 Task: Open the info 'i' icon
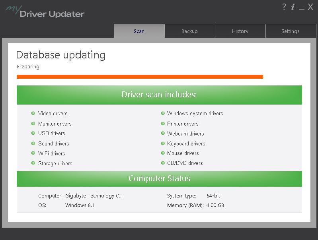(x=293, y=7)
